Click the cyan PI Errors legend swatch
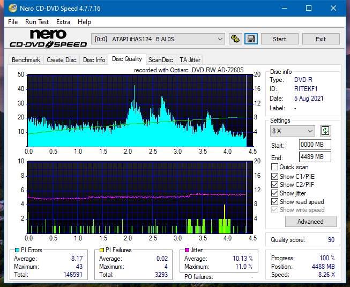This screenshot has height=287, width=350. (x=17, y=250)
